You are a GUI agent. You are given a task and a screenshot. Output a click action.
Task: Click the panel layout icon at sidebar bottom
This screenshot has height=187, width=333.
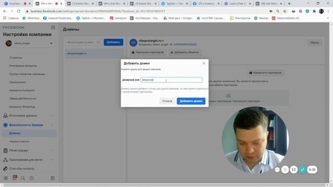tap(53, 178)
